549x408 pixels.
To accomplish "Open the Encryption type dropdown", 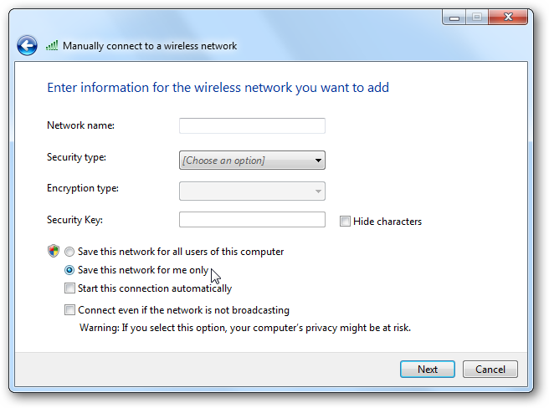I will click(252, 191).
